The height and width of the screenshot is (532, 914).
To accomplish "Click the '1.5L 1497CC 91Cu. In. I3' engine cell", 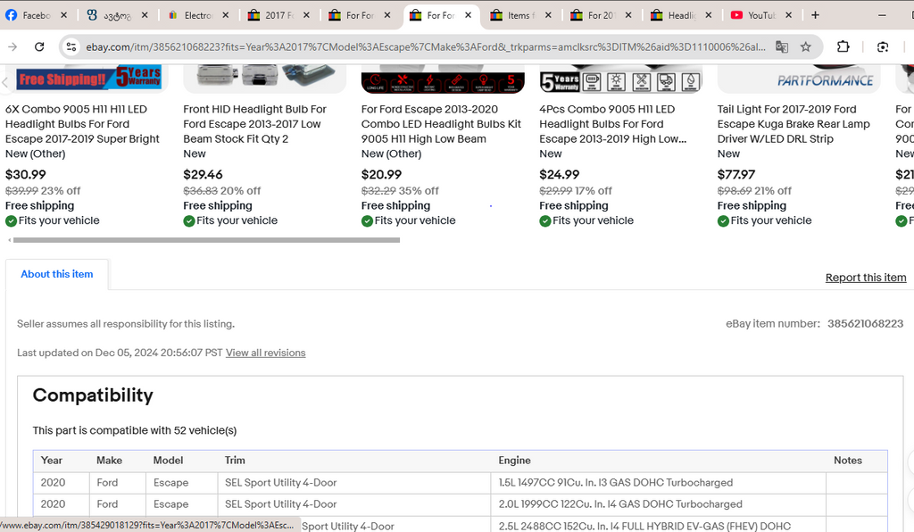I will click(x=658, y=483).
